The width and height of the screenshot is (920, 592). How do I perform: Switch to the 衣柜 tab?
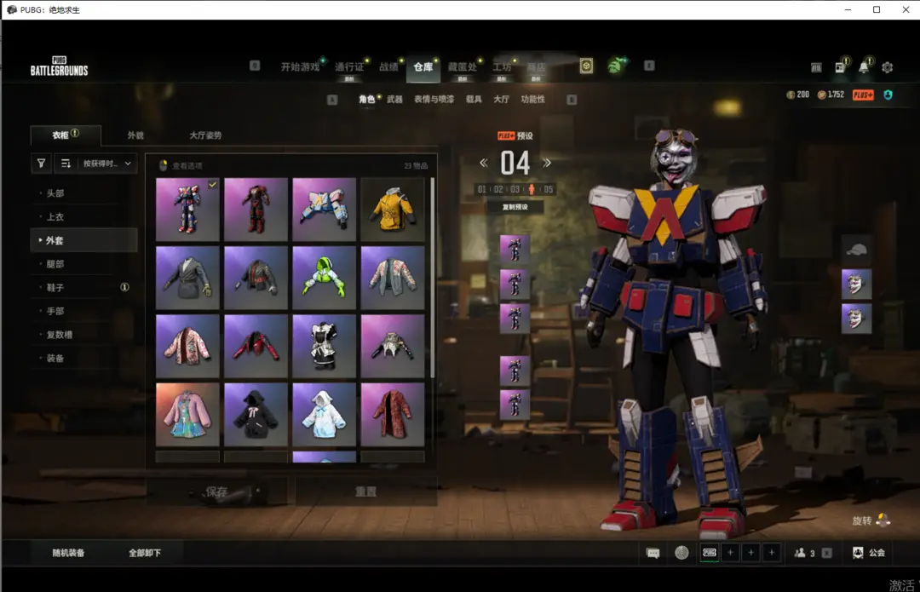click(x=66, y=135)
